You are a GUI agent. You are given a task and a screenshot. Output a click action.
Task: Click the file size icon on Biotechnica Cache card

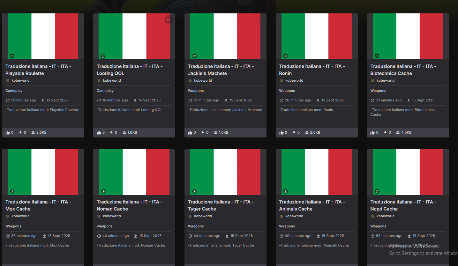coord(398,133)
